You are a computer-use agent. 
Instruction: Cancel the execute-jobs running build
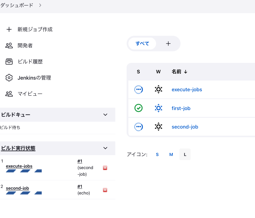click(105, 168)
